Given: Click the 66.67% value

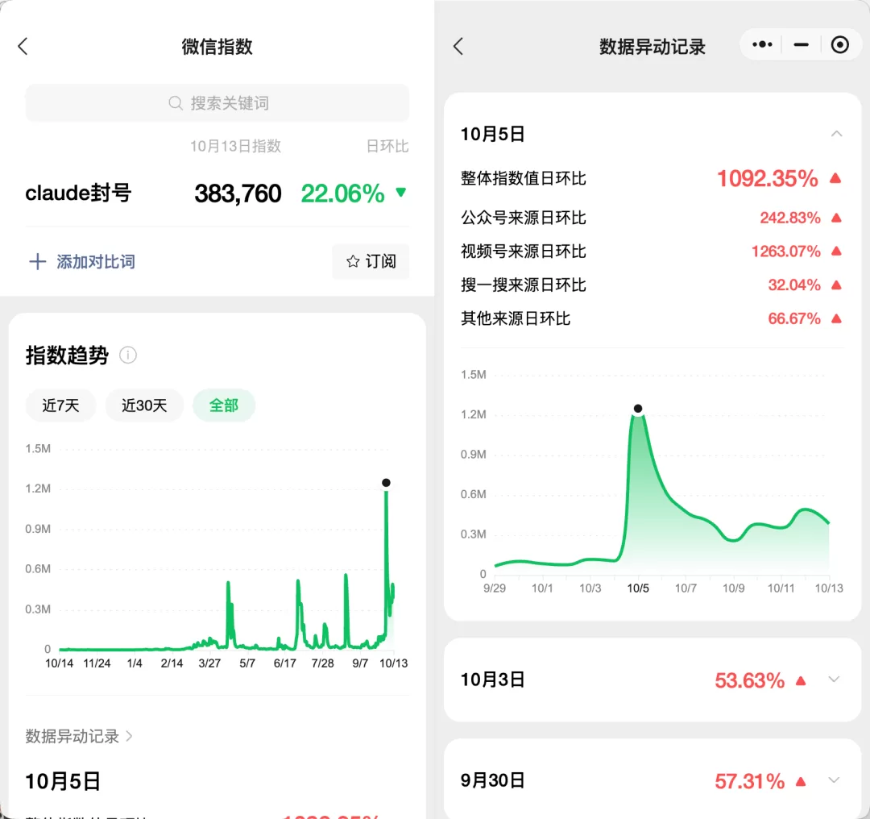Looking at the screenshot, I should (794, 318).
